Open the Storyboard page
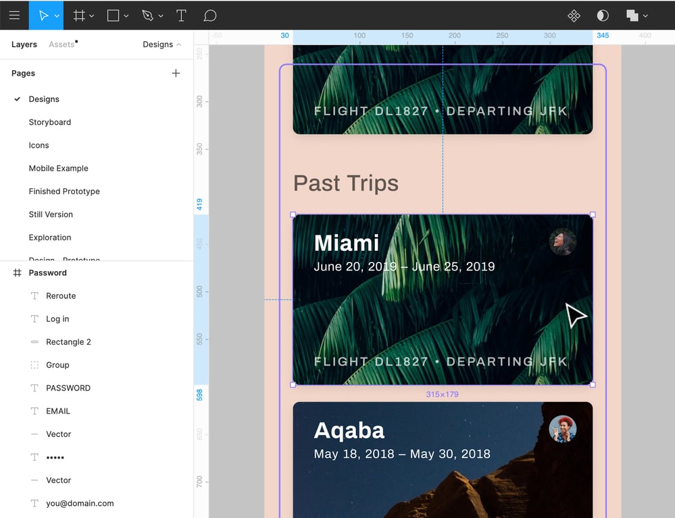This screenshot has height=518, width=675. tap(49, 122)
